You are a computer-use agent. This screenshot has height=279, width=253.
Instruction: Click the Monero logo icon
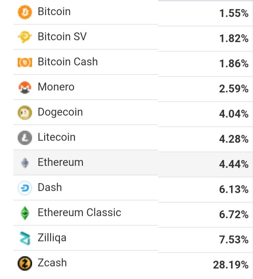(25, 87)
